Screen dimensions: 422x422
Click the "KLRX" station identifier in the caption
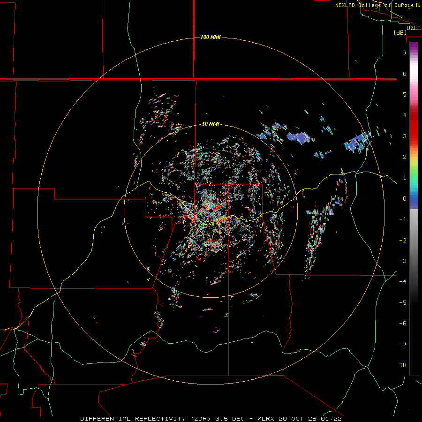(266, 419)
